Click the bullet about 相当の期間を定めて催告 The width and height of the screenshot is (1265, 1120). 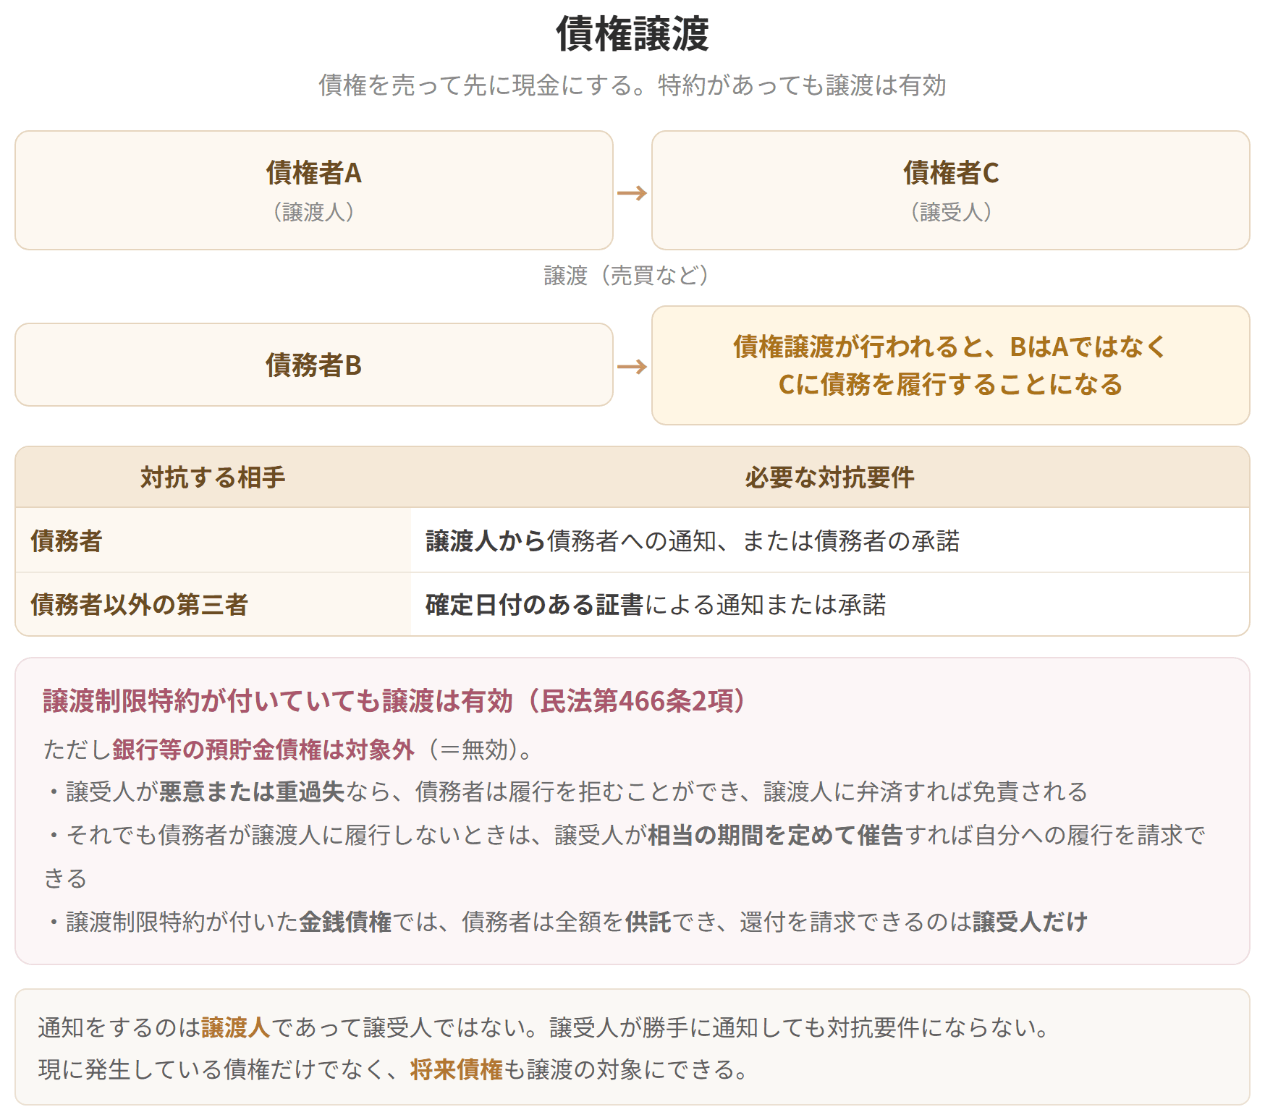(x=625, y=856)
